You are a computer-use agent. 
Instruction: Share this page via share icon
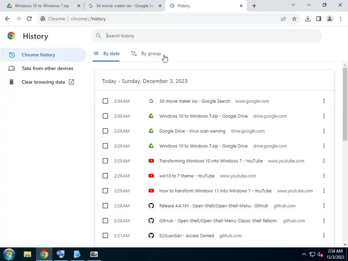283,19
